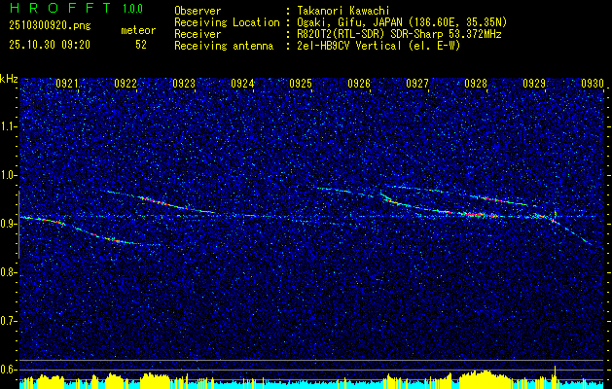Click the 0922 time marker
Image resolution: width=612 pixels, height=389 pixels.
tap(126, 84)
